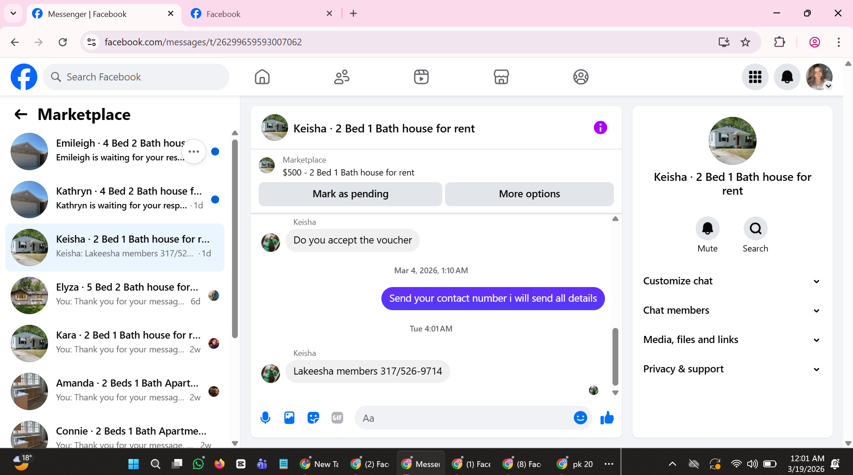
Task: Open the Elyza 5 Bed 2 Bath conversation
Action: [x=115, y=295]
